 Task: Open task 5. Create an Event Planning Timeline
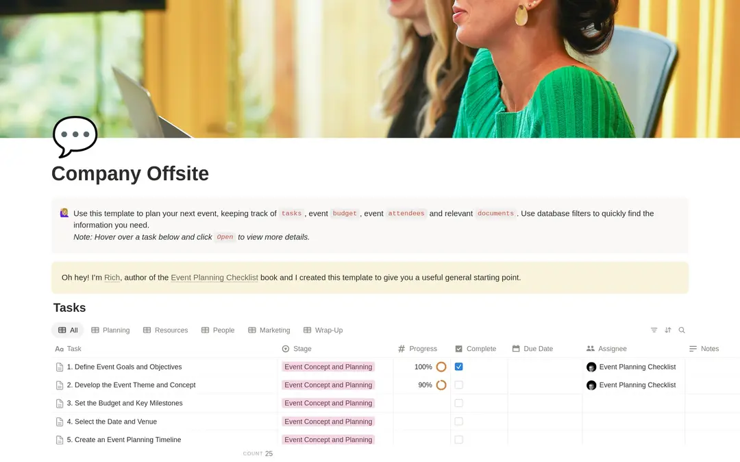coord(124,439)
